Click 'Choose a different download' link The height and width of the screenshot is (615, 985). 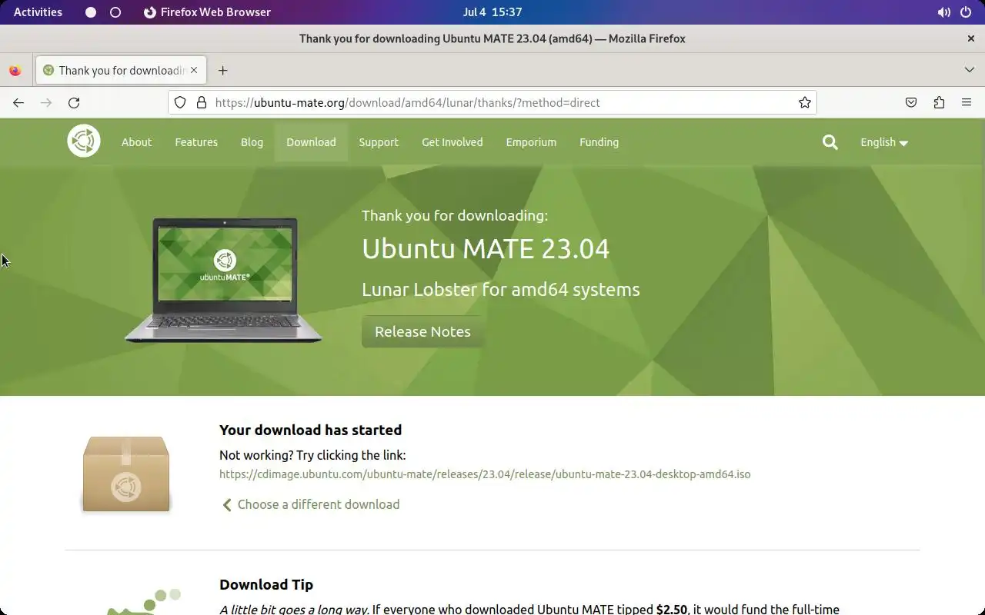pyautogui.click(x=311, y=504)
